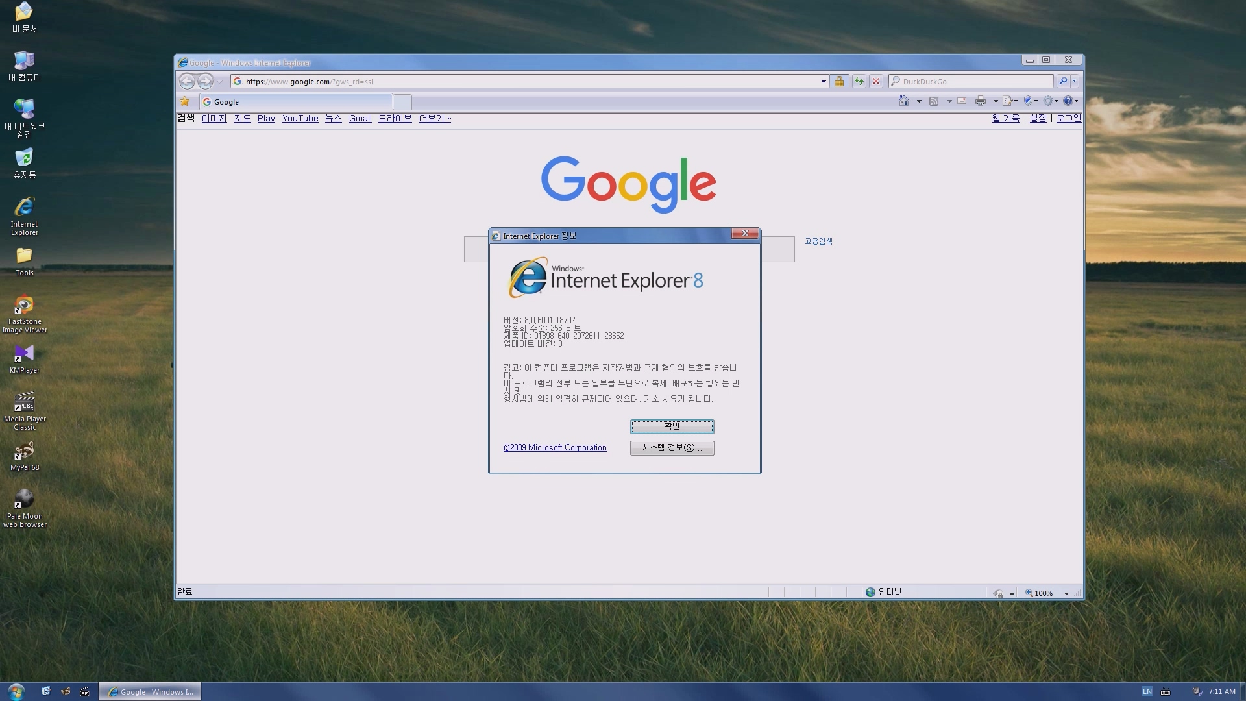
Task: Click the Read Mail envelope icon
Action: 962,101
